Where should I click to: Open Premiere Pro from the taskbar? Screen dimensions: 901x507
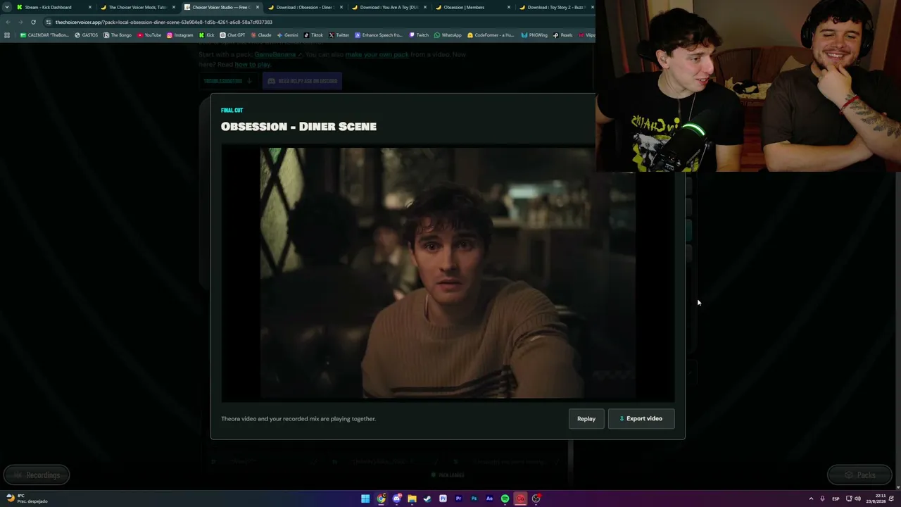click(x=458, y=499)
